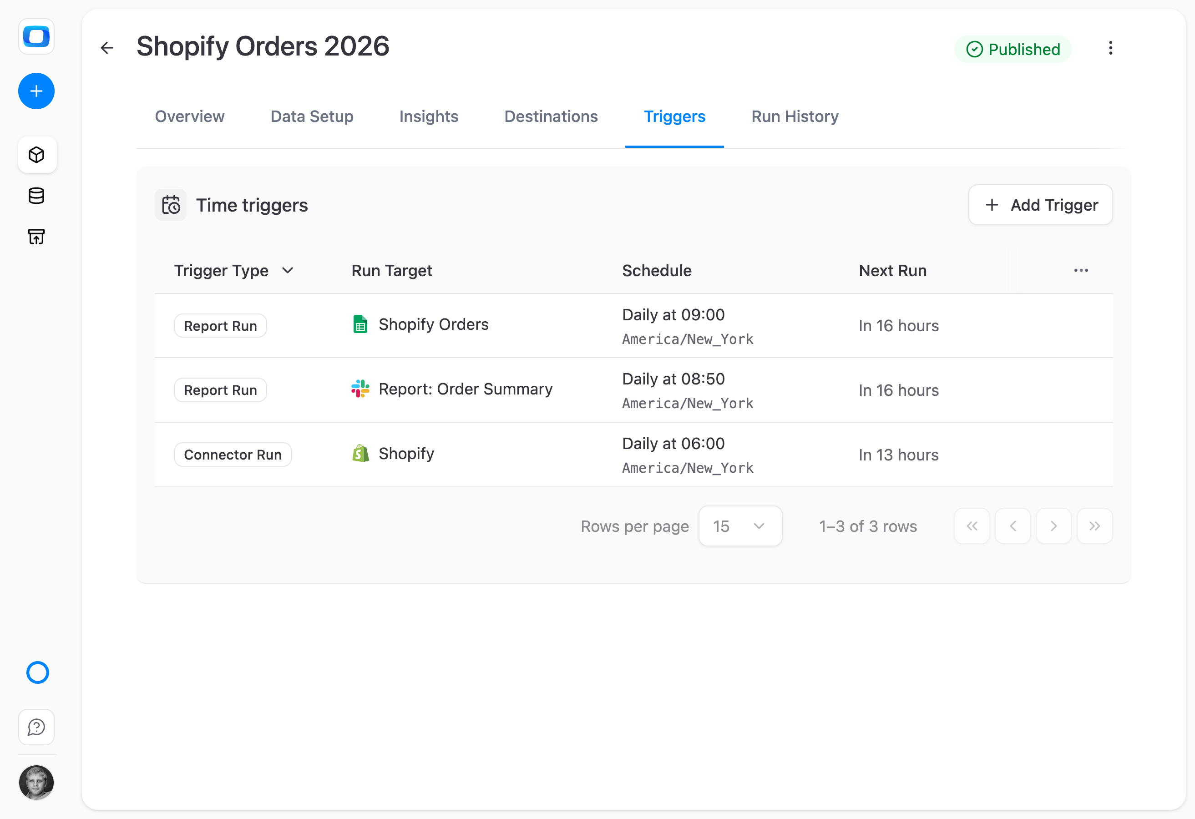Go to next page of rows
The width and height of the screenshot is (1195, 819).
point(1053,526)
